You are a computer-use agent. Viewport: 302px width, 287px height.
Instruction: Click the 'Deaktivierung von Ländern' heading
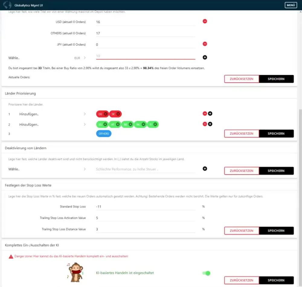tap(26, 148)
